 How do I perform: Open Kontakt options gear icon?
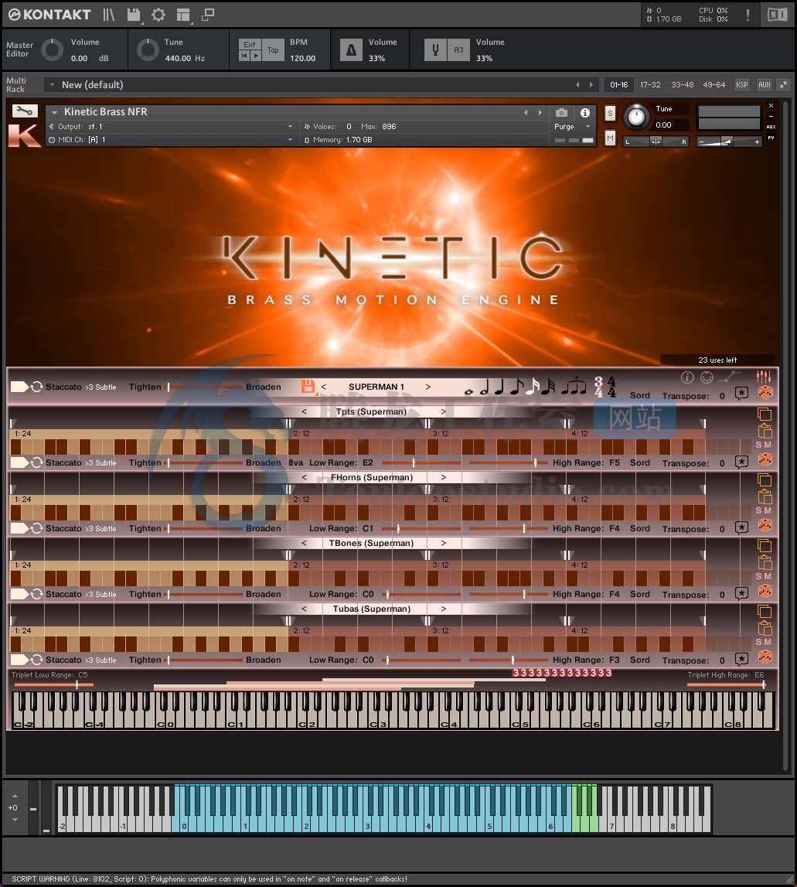coord(158,15)
